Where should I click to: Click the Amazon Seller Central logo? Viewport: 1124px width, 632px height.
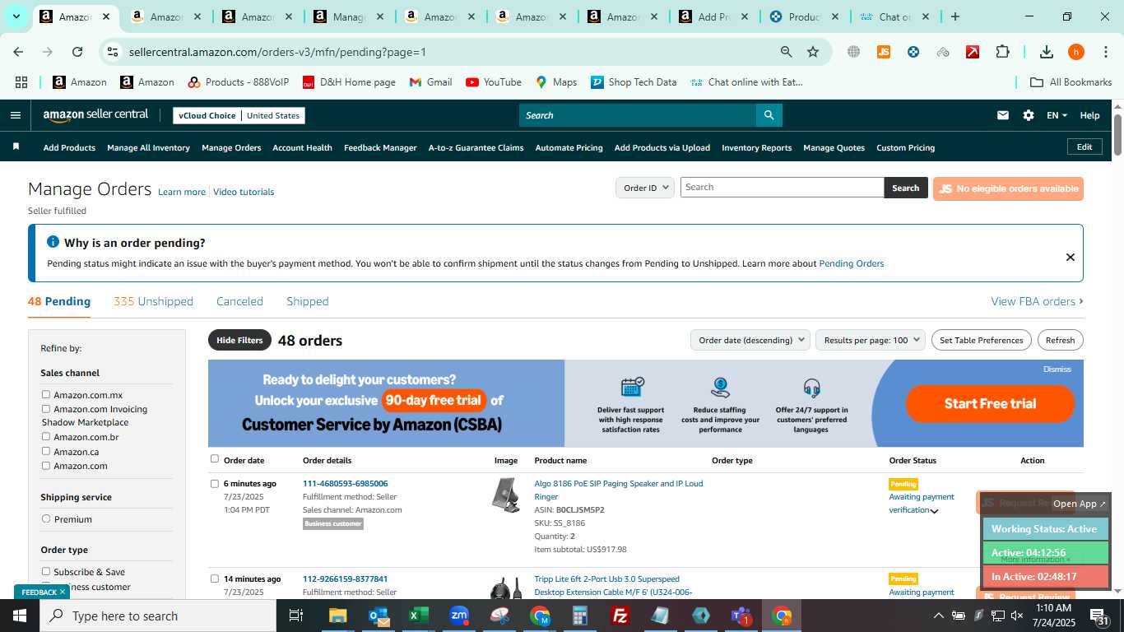click(95, 115)
